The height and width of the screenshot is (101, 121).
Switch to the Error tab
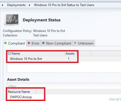coord(33,43)
